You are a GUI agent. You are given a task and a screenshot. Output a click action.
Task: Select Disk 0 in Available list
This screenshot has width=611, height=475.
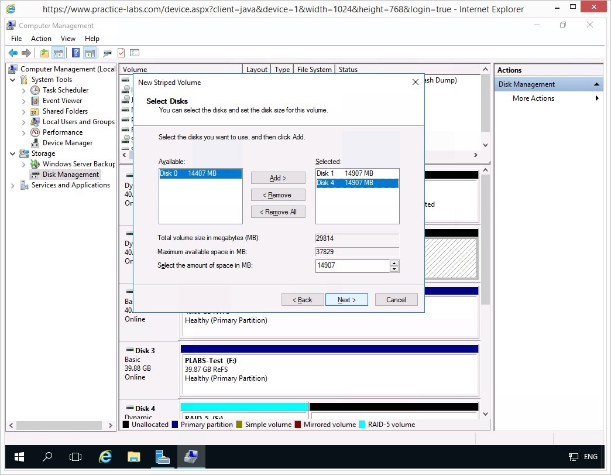click(200, 174)
